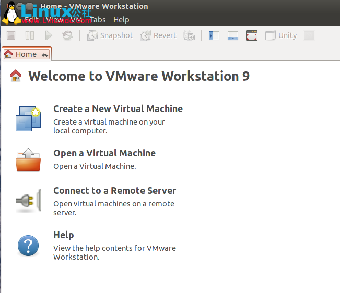Screen dimensions: 340x293
Task: Open the Help menu
Action: [x=121, y=20]
